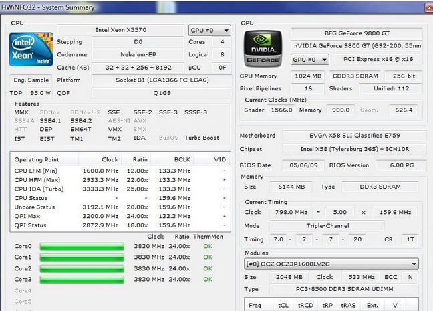This screenshot has height=311, width=433.
Task: Click the Unified: 112 shaders field
Action: pyautogui.click(x=392, y=88)
